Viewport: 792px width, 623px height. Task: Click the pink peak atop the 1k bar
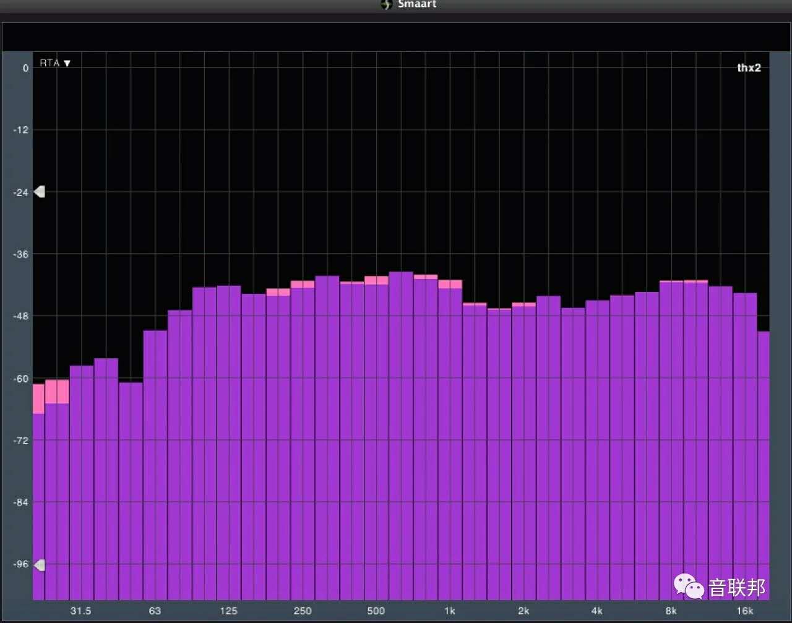450,284
